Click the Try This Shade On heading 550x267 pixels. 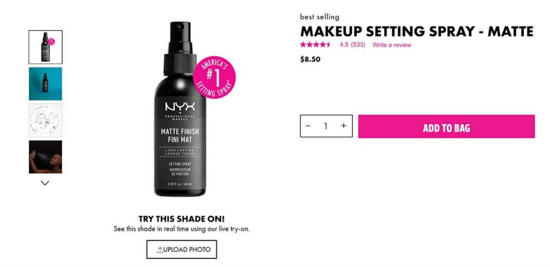182,219
